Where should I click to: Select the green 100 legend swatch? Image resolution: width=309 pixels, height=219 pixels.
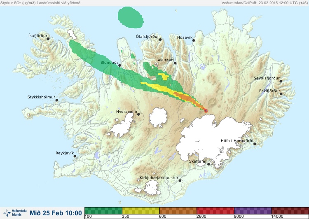click(103, 211)
